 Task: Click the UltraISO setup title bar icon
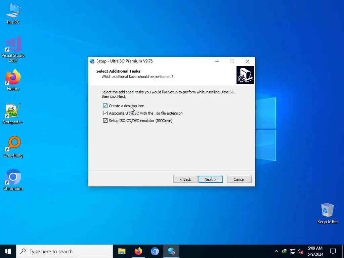coord(92,61)
